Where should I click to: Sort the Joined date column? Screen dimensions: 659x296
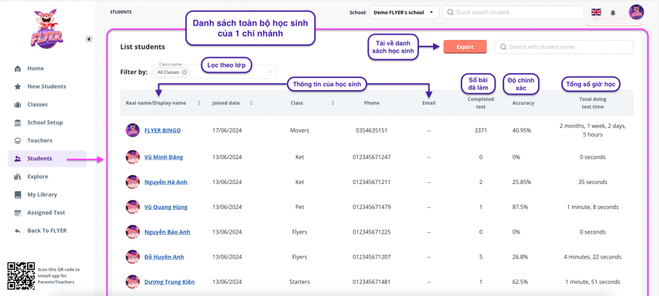pyautogui.click(x=251, y=103)
